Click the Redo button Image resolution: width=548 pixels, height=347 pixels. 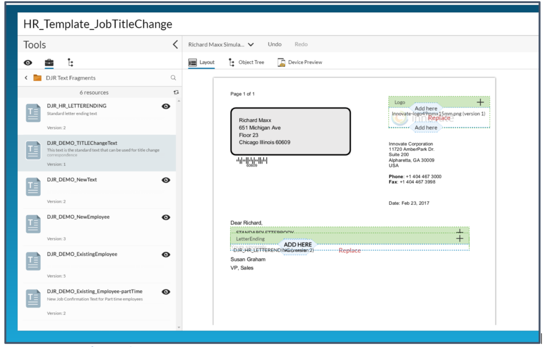(x=301, y=44)
